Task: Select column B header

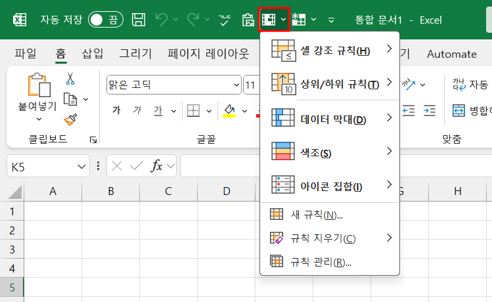Action: [x=111, y=191]
